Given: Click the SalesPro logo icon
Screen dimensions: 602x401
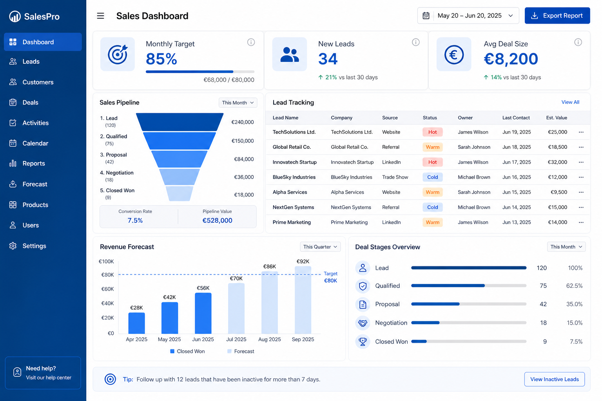Looking at the screenshot, I should 15,16.
